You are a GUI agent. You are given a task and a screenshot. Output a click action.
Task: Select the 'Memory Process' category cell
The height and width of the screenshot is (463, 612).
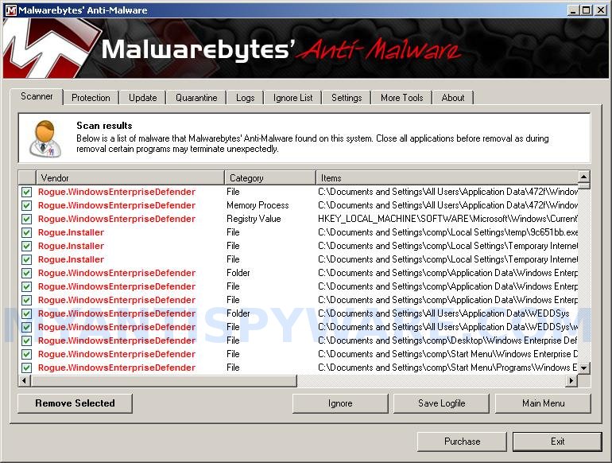click(x=258, y=205)
